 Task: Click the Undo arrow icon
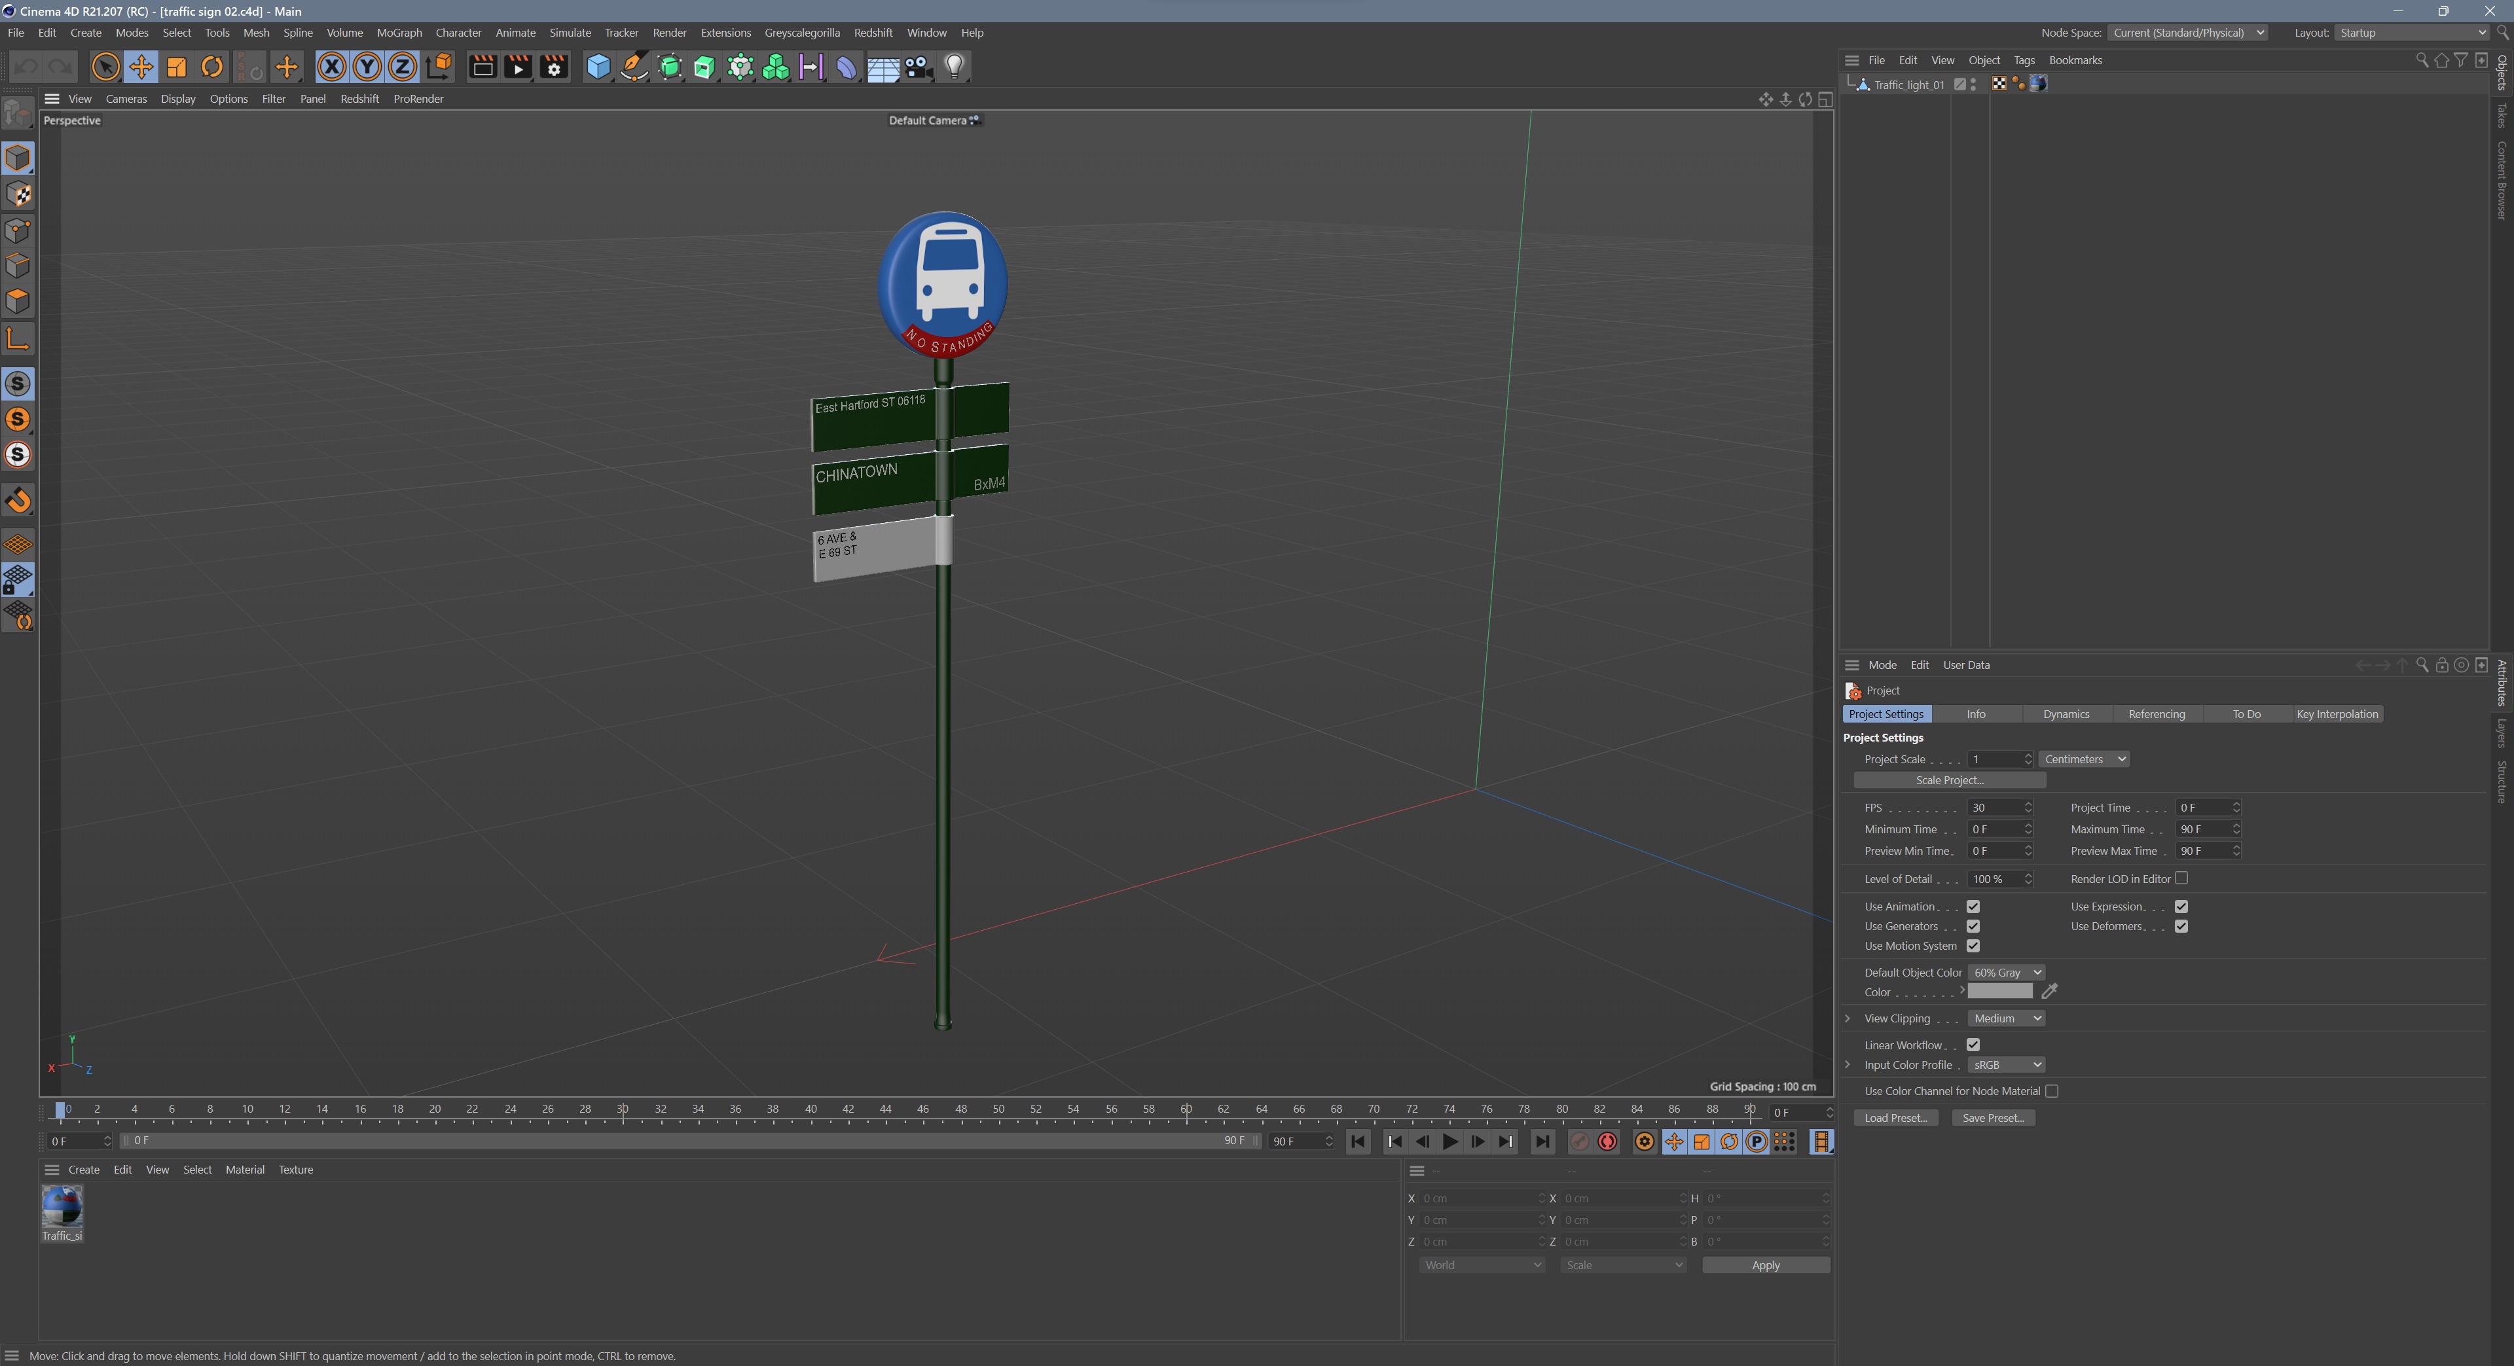[x=26, y=66]
